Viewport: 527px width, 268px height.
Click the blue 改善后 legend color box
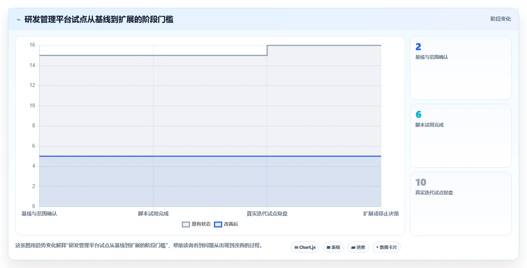tap(218, 225)
